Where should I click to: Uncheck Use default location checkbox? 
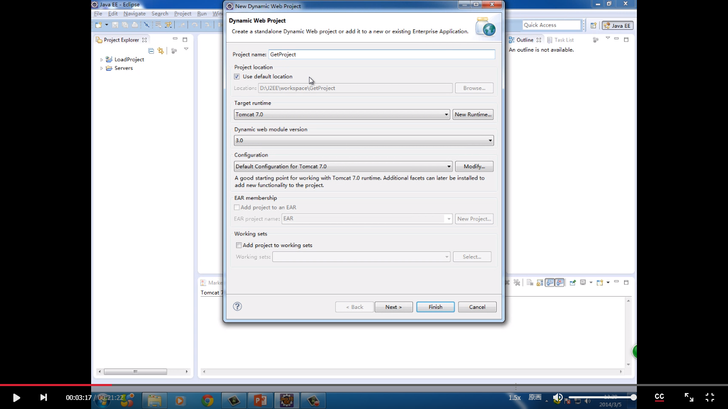click(x=237, y=77)
